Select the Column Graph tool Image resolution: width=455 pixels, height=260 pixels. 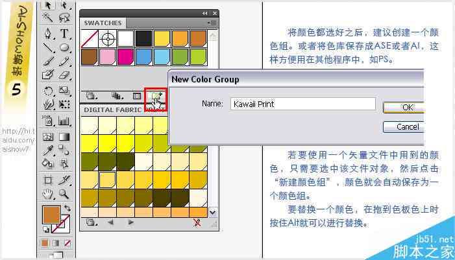coord(64,121)
